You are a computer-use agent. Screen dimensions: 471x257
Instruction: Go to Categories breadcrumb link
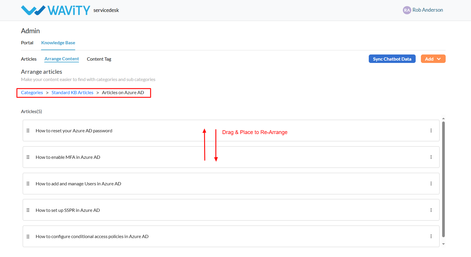(x=32, y=93)
